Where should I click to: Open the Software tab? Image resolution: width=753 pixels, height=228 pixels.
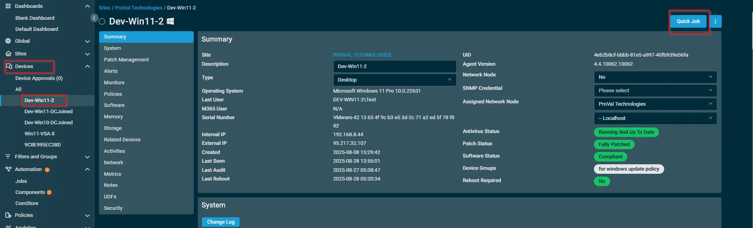click(x=146, y=105)
